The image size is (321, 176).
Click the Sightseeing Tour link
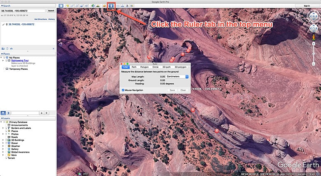pyautogui.click(x=20, y=61)
